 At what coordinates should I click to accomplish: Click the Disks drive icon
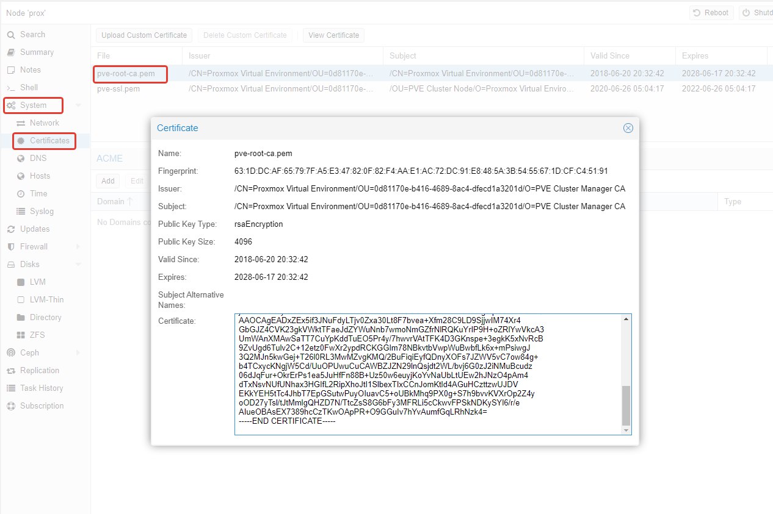pyautogui.click(x=10, y=265)
